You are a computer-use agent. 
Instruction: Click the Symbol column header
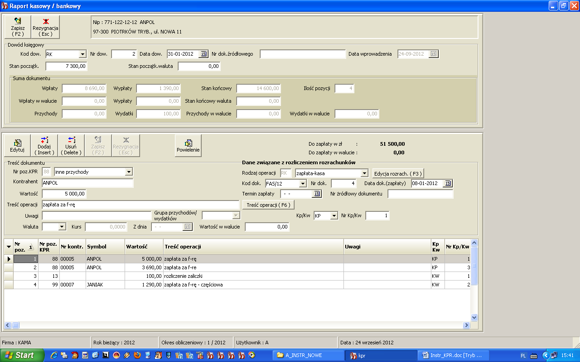[105, 247]
